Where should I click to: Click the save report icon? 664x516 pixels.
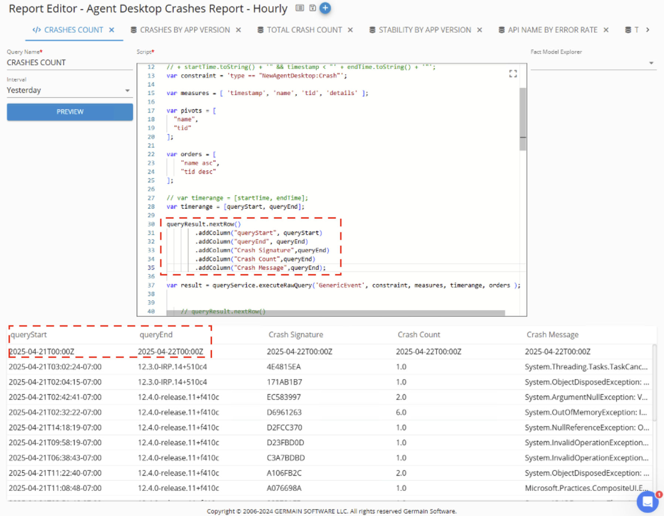click(312, 8)
